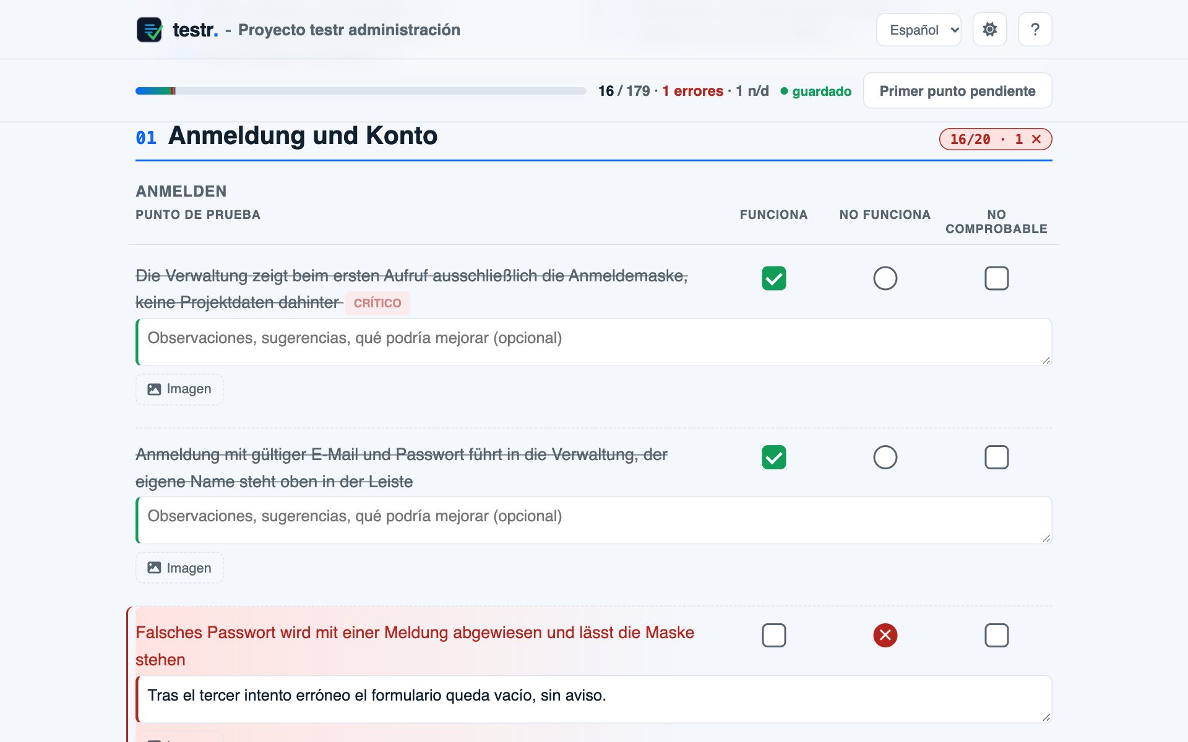Click the observations field under Anmeldemaske test
This screenshot has width=1188, height=742.
[593, 342]
